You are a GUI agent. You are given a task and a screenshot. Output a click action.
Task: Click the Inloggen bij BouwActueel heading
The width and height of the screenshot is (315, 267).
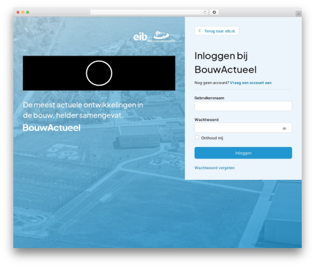pos(226,62)
